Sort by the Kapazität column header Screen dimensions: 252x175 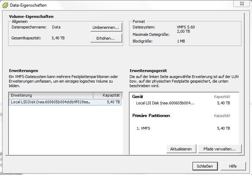pos(107,95)
